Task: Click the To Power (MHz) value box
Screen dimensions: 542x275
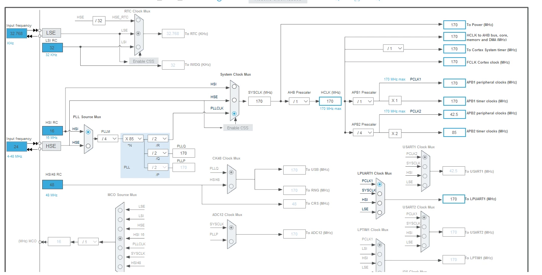Action: 455,25
